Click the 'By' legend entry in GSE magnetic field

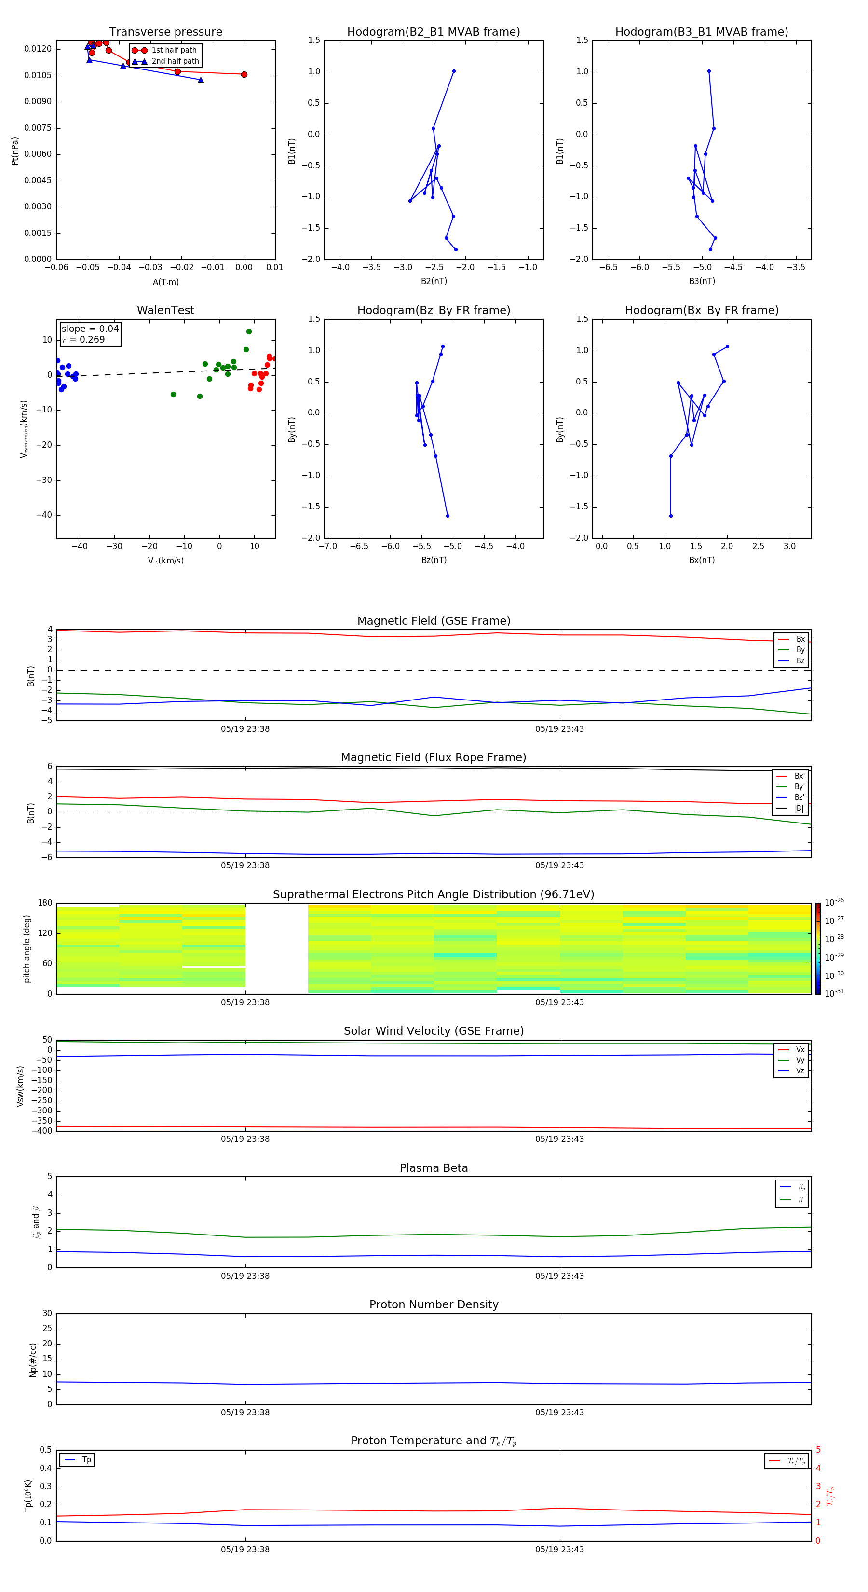coord(791,649)
